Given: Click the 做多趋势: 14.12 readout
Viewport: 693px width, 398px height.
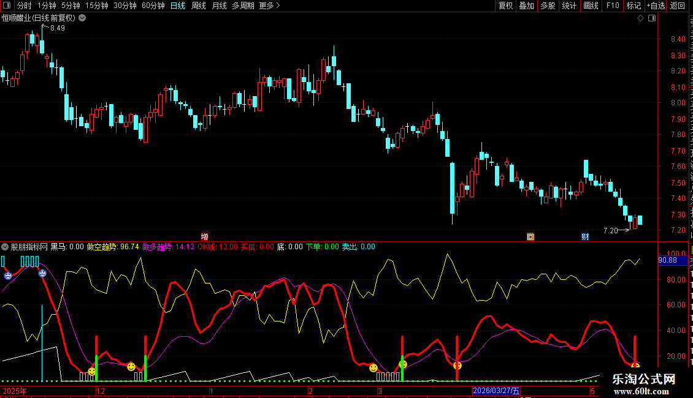Looking at the screenshot, I should pyautogui.click(x=168, y=247).
